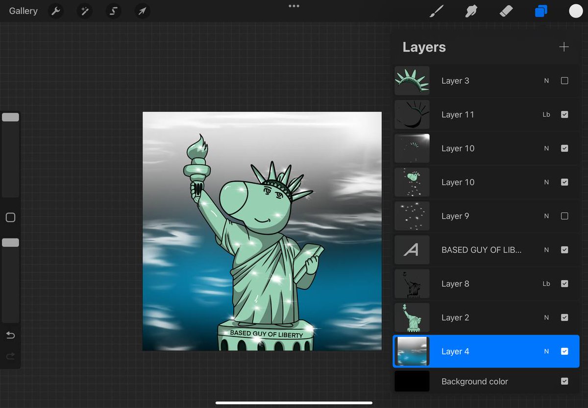Open the Background color swatch

(412, 381)
